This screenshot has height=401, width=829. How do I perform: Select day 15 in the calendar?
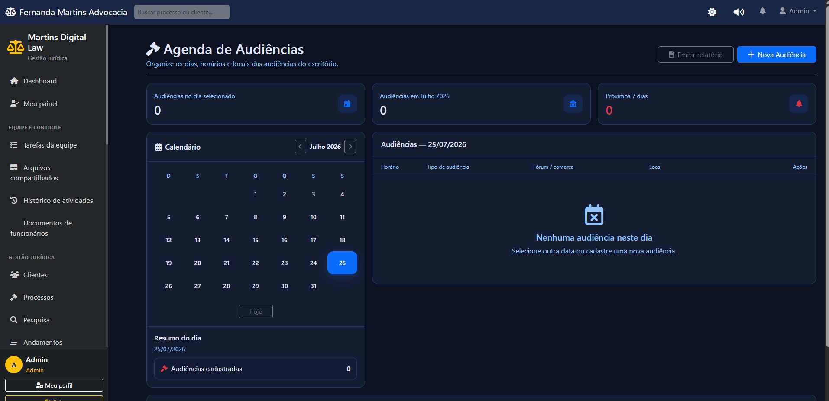pyautogui.click(x=256, y=240)
